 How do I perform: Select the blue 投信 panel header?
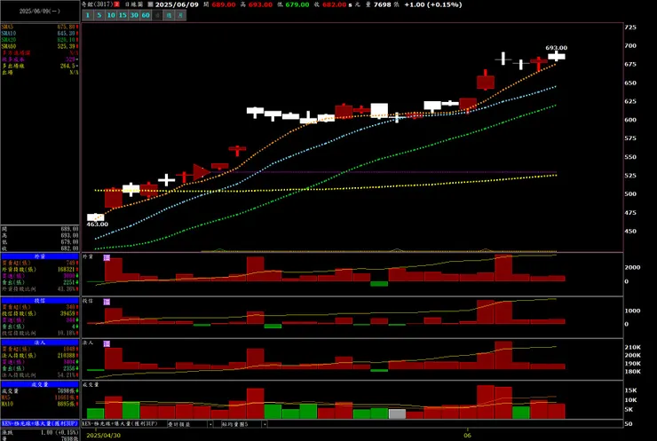tap(40, 301)
